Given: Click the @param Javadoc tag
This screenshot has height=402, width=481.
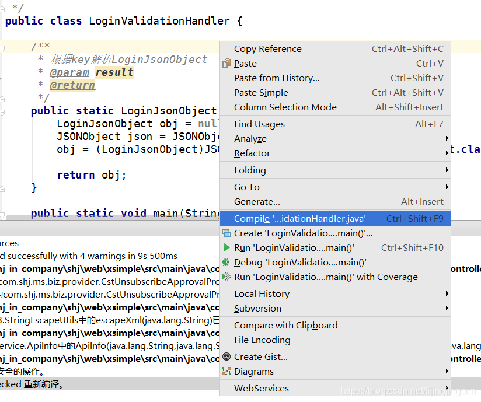Looking at the screenshot, I should pyautogui.click(x=69, y=72).
